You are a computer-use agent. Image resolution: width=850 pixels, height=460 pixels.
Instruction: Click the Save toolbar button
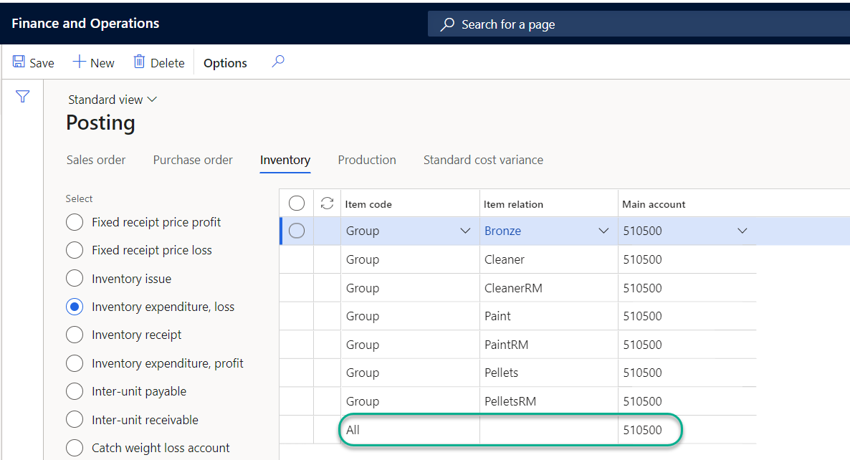(33, 63)
